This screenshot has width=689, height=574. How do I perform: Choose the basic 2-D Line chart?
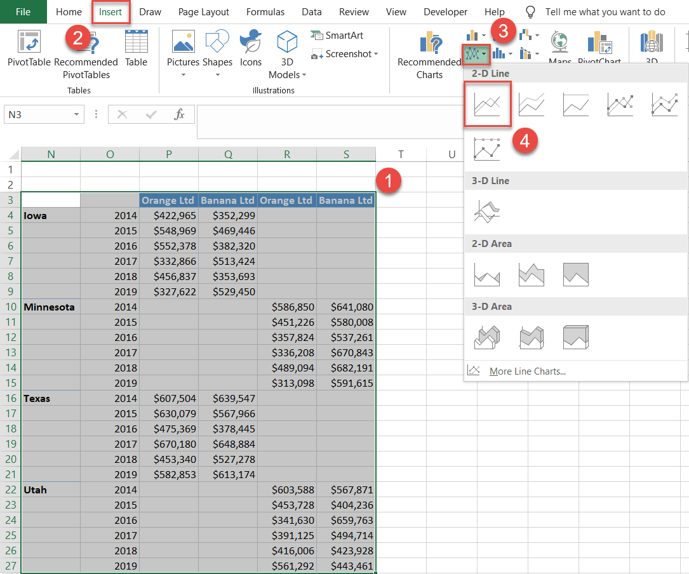487,105
